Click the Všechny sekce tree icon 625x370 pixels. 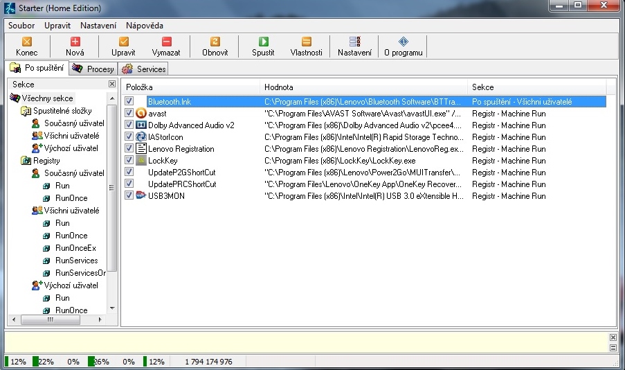(15, 98)
